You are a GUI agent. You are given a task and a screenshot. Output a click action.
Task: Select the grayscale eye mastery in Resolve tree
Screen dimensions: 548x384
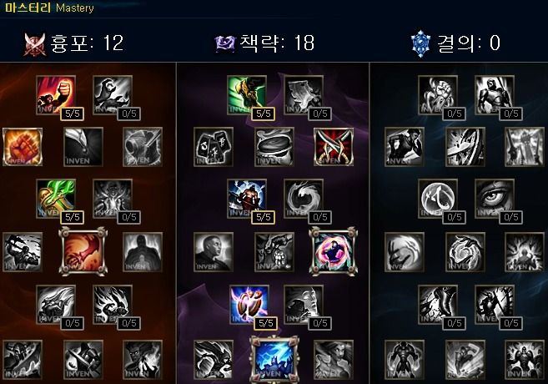(495, 199)
